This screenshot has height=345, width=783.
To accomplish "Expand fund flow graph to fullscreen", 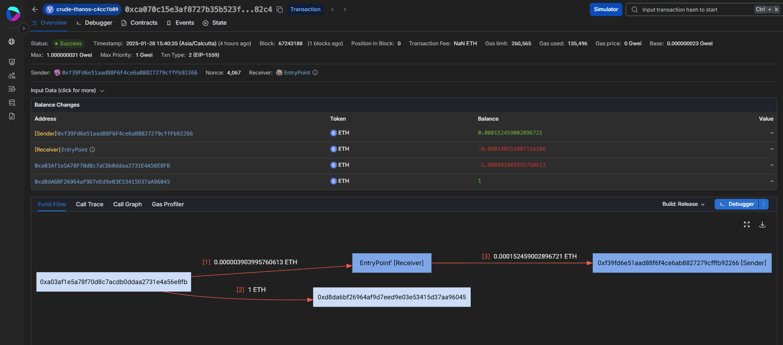I will tap(747, 224).
